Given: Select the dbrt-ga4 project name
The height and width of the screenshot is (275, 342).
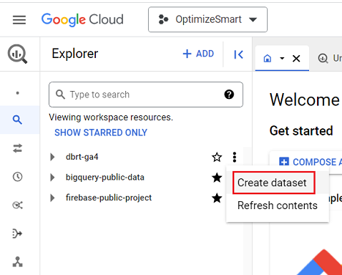Looking at the screenshot, I should point(82,157).
